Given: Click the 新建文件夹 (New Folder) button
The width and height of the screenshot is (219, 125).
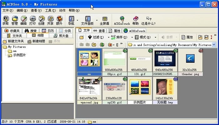Looking at the screenshot, I should pyautogui.click(x=13, y=41).
